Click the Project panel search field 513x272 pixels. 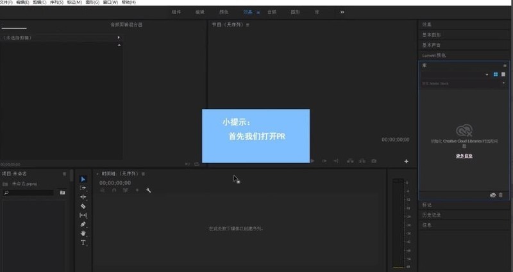[x=28, y=193]
